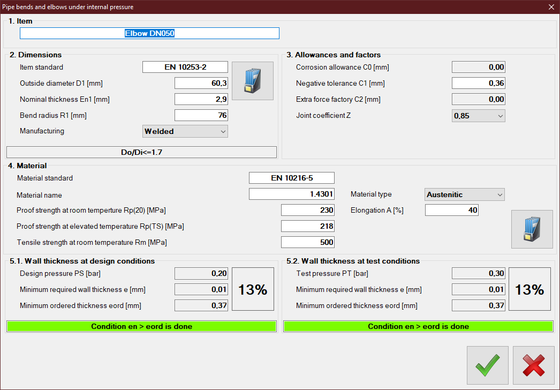
Task: Open the Material type Austenitic dropdown
Action: coord(464,194)
